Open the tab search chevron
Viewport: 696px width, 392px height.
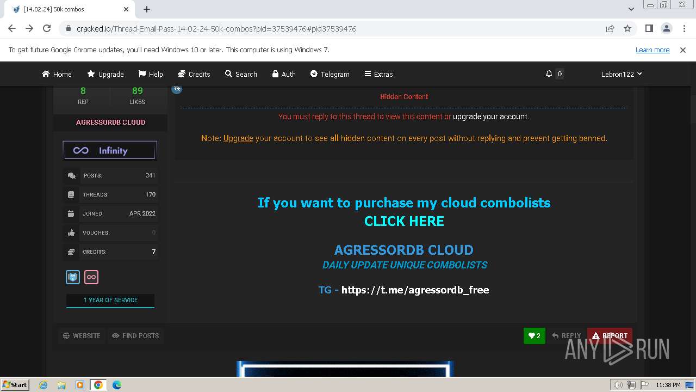click(x=631, y=9)
